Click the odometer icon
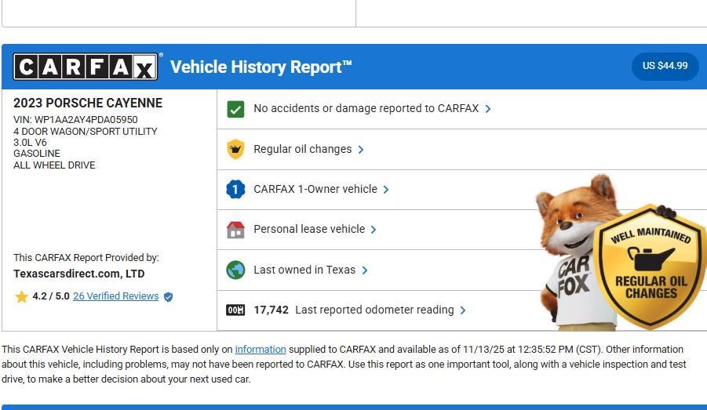This screenshot has height=410, width=707. [235, 310]
